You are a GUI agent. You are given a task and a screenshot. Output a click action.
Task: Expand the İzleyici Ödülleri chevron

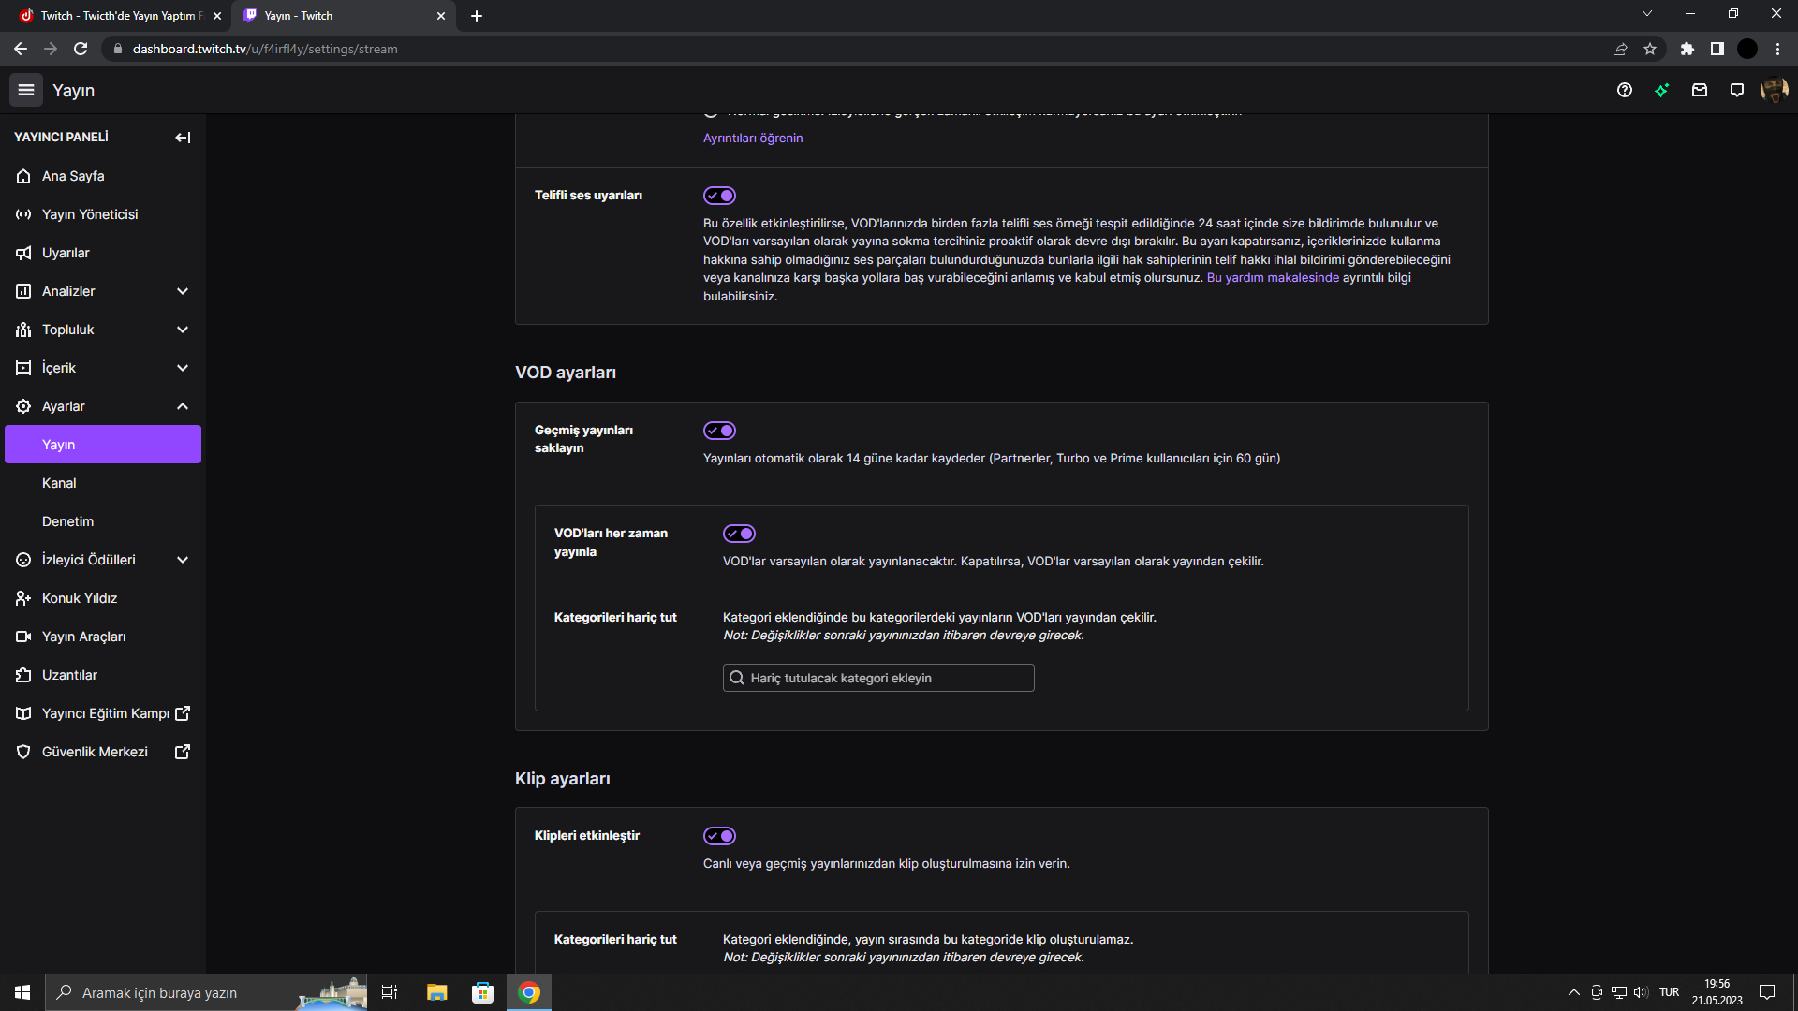click(183, 560)
